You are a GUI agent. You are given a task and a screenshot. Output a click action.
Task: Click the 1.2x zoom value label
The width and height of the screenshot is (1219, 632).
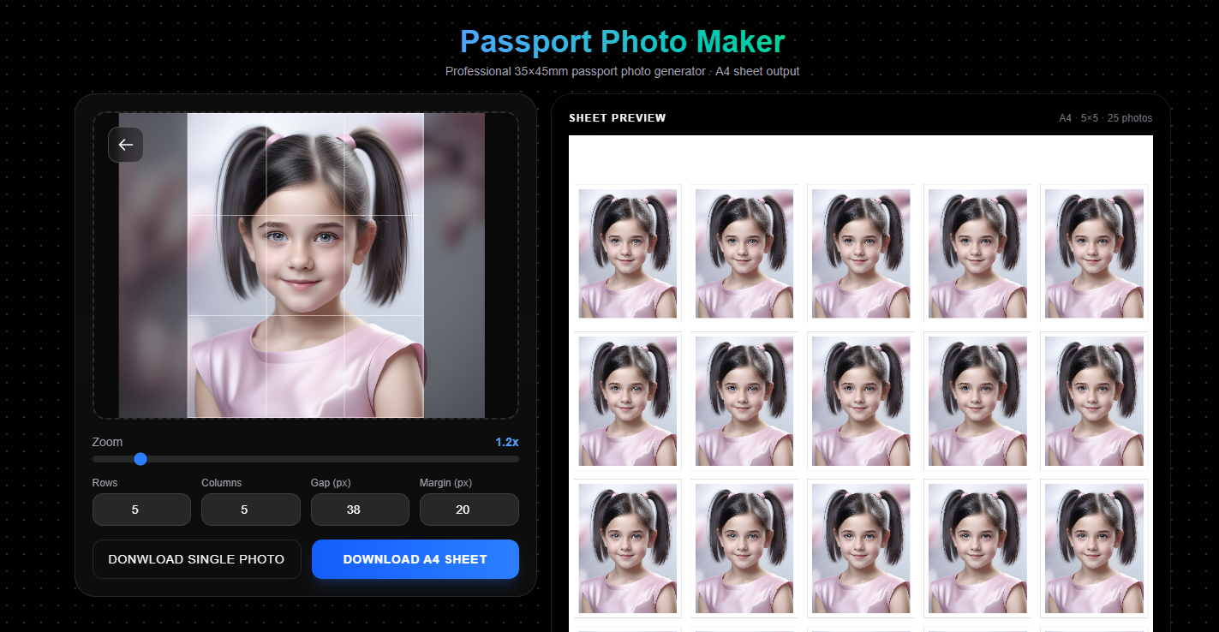(x=505, y=442)
